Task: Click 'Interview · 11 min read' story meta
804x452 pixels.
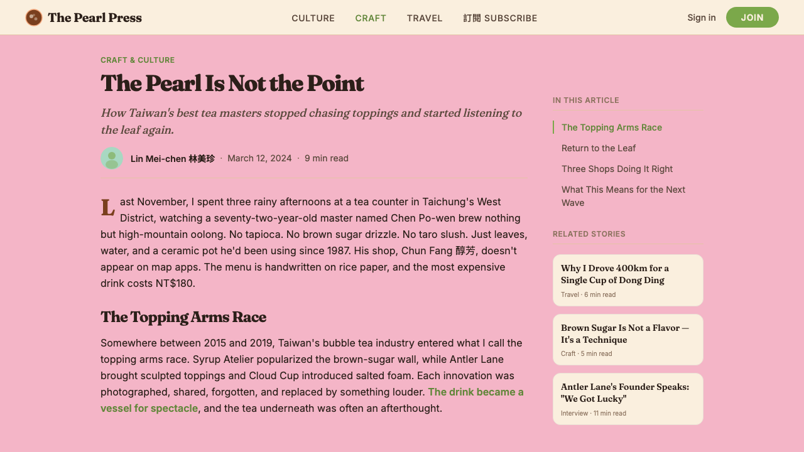Action: pos(594,413)
